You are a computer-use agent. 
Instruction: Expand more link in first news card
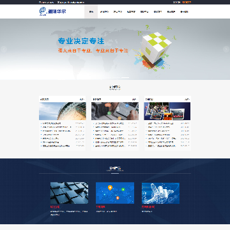(82, 99)
